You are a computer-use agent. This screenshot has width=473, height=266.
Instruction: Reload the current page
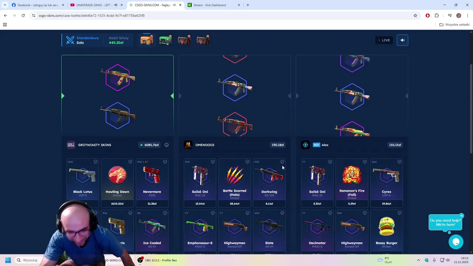coord(23,16)
